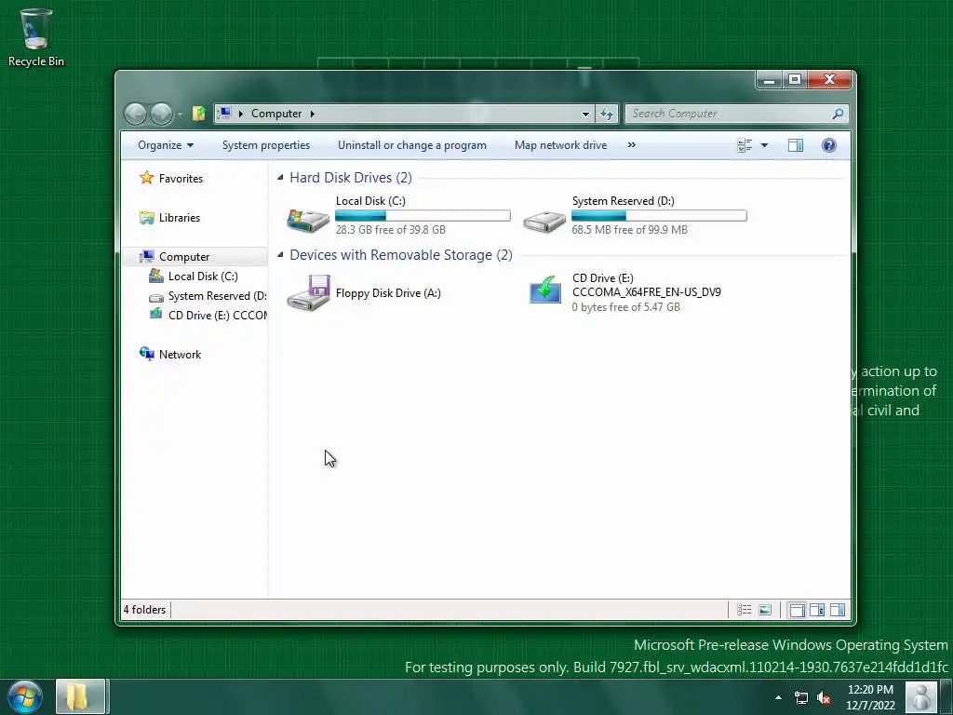Screen dimensions: 953x715
Task: Open Help question mark icon
Action: 829,145
